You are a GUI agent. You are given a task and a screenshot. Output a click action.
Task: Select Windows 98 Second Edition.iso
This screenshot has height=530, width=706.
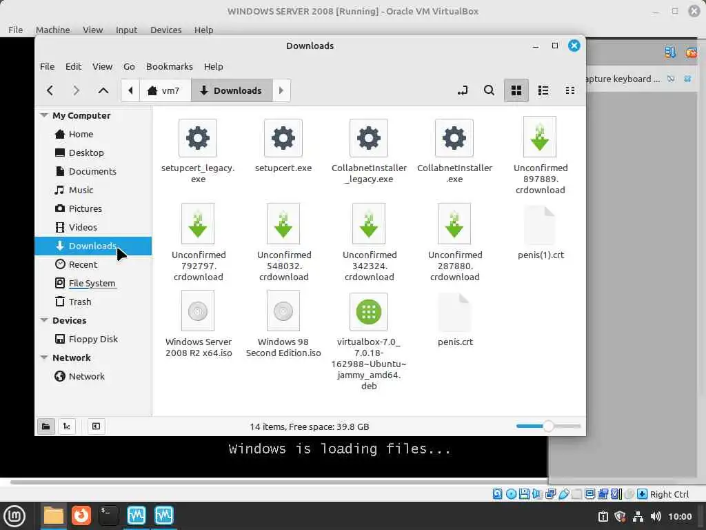283,324
